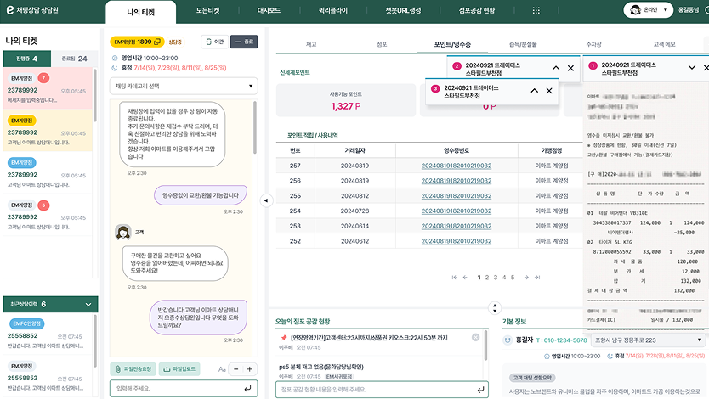Click the 종료 button to end chat
Image resolution: width=709 pixels, height=399 pixels.
point(243,41)
